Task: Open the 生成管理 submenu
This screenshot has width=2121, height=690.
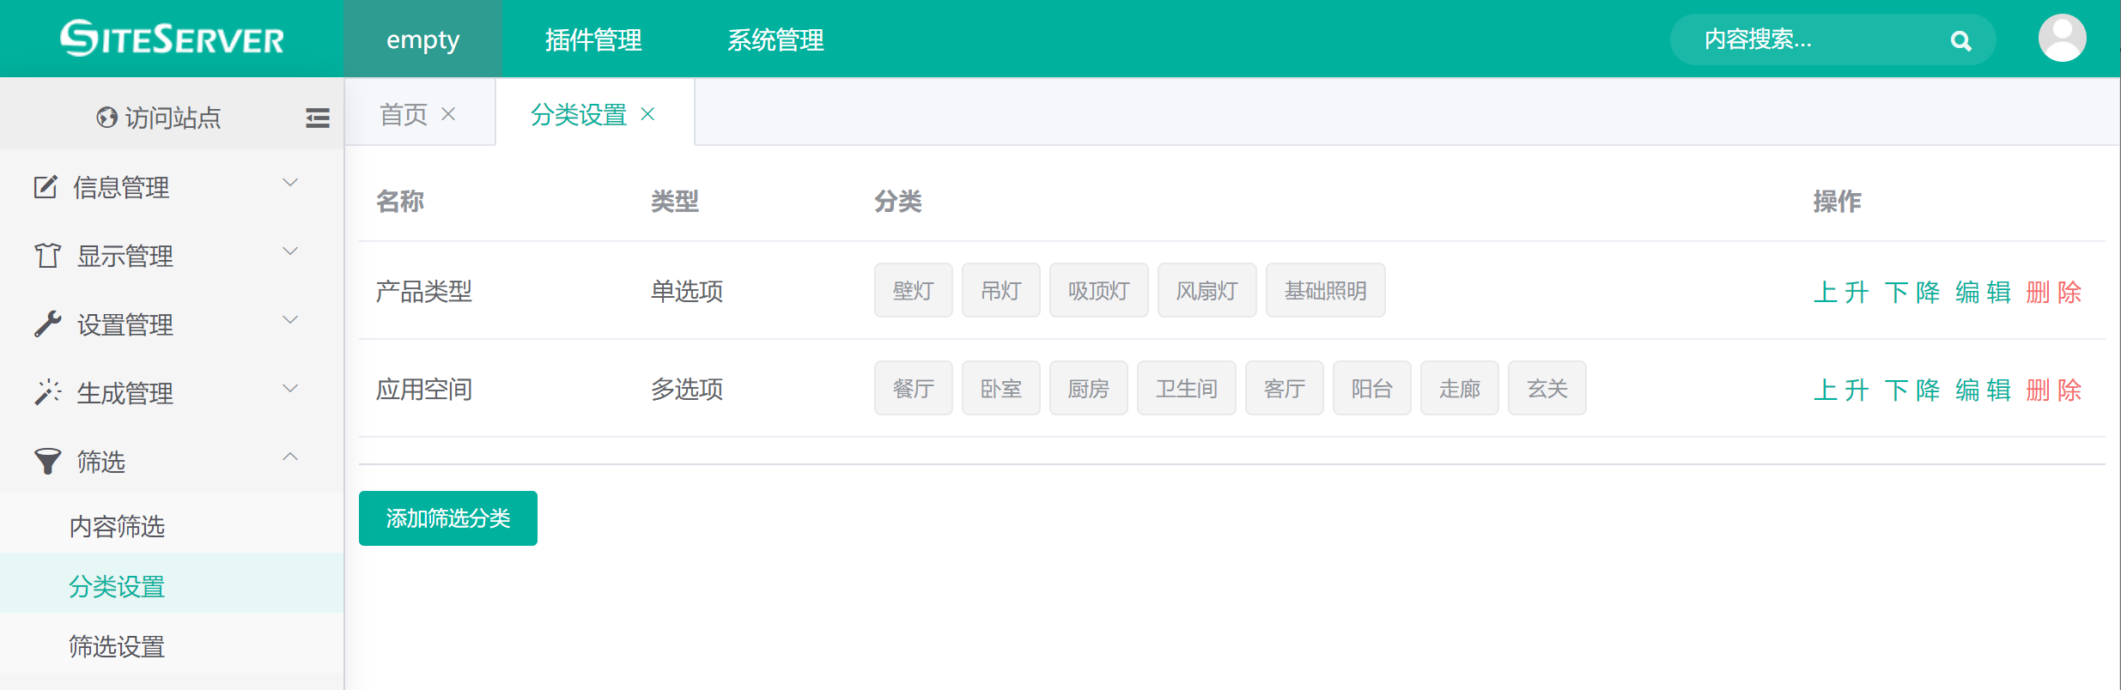Action: pyautogui.click(x=125, y=392)
